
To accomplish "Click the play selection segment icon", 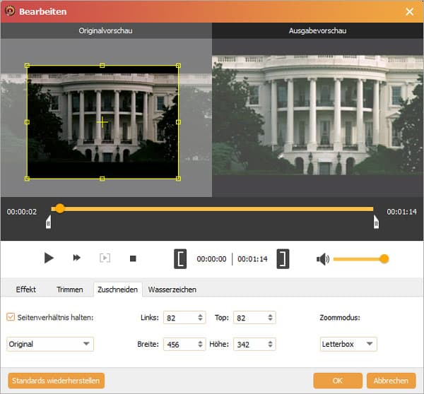I will [x=105, y=258].
